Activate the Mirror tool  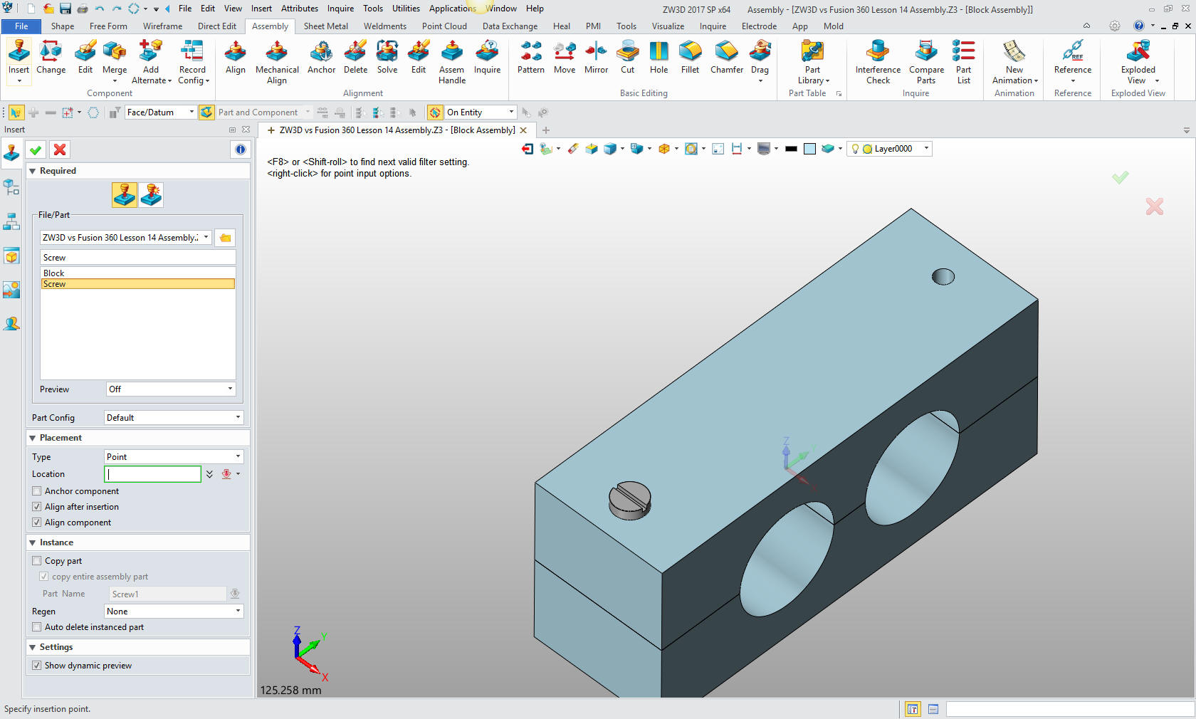[596, 58]
